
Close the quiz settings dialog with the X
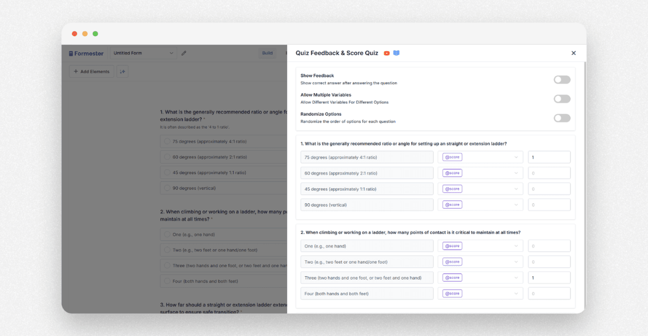(573, 53)
